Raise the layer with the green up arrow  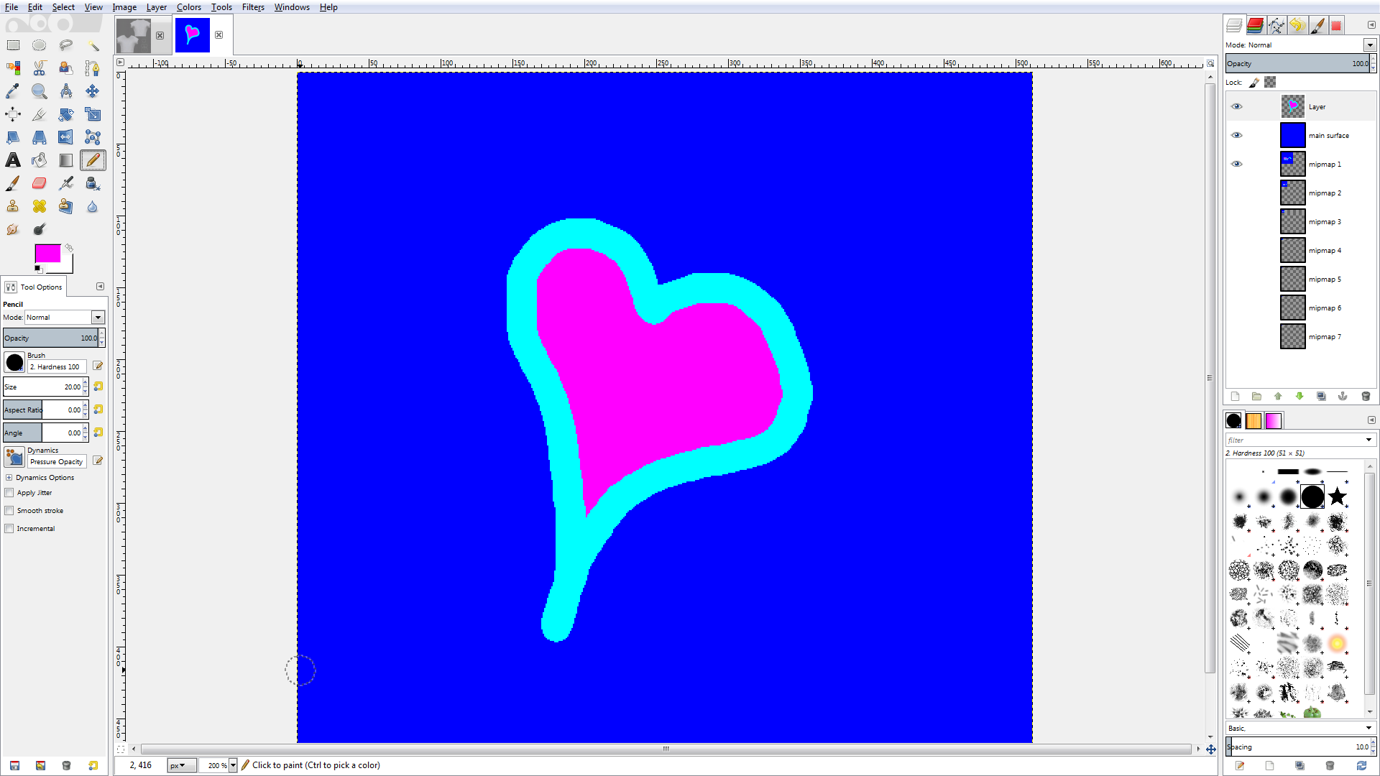click(x=1278, y=397)
